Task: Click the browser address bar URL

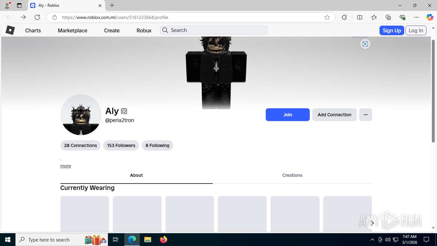Action: click(x=115, y=17)
